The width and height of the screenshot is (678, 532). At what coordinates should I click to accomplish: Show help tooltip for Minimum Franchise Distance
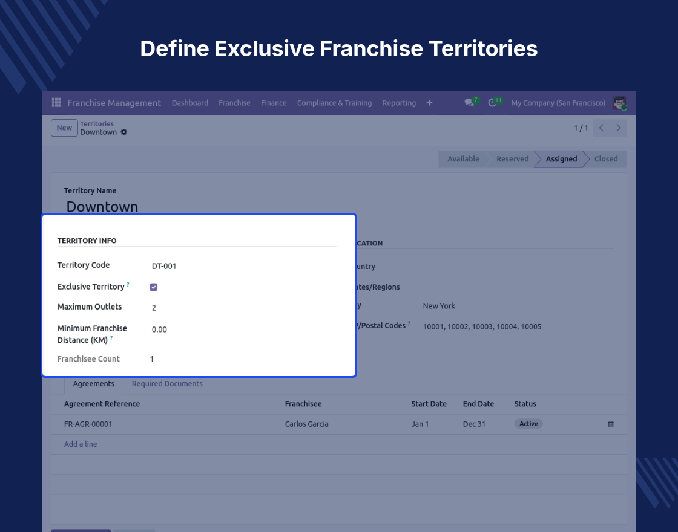(x=111, y=338)
